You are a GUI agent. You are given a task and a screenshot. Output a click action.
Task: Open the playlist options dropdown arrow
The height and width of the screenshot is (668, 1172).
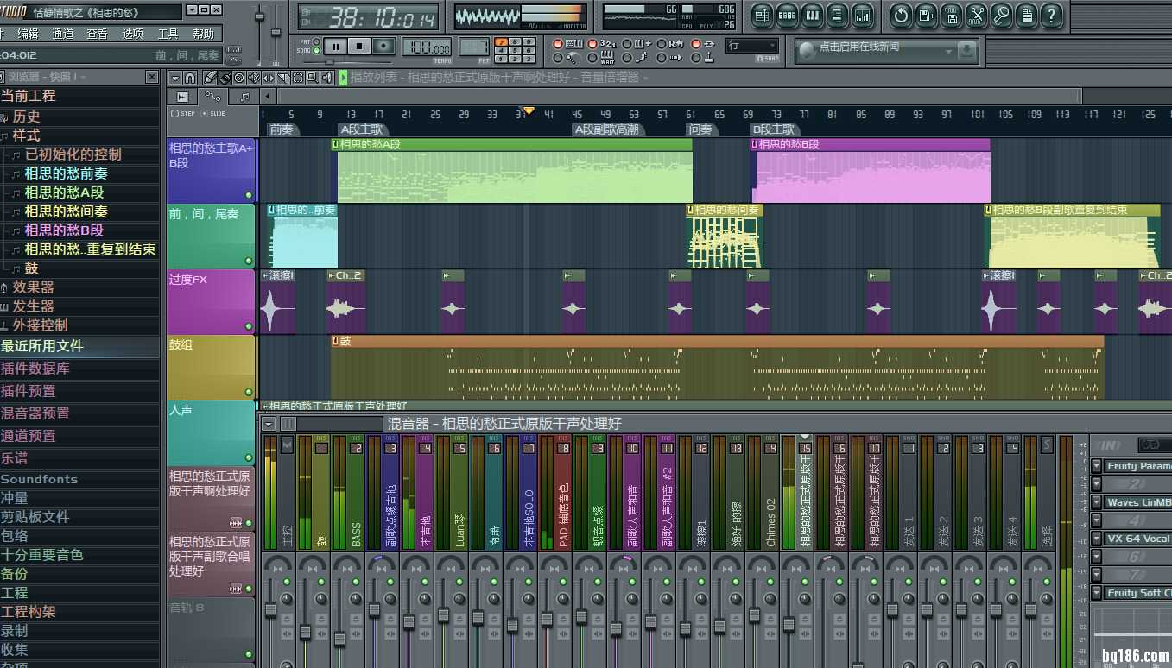pyautogui.click(x=175, y=78)
